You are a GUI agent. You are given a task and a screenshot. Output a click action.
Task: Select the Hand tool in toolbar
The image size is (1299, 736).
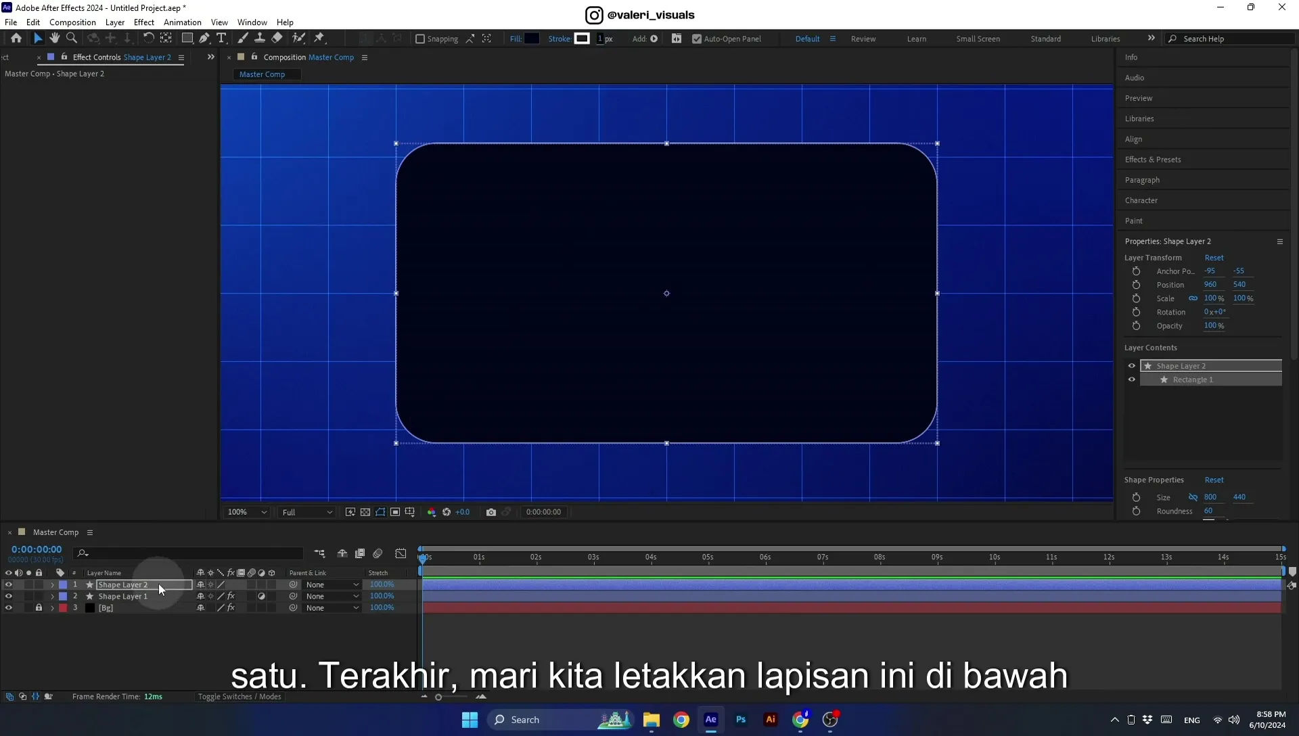pos(55,39)
